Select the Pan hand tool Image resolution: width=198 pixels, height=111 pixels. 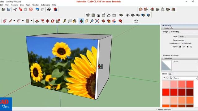pos(87,21)
